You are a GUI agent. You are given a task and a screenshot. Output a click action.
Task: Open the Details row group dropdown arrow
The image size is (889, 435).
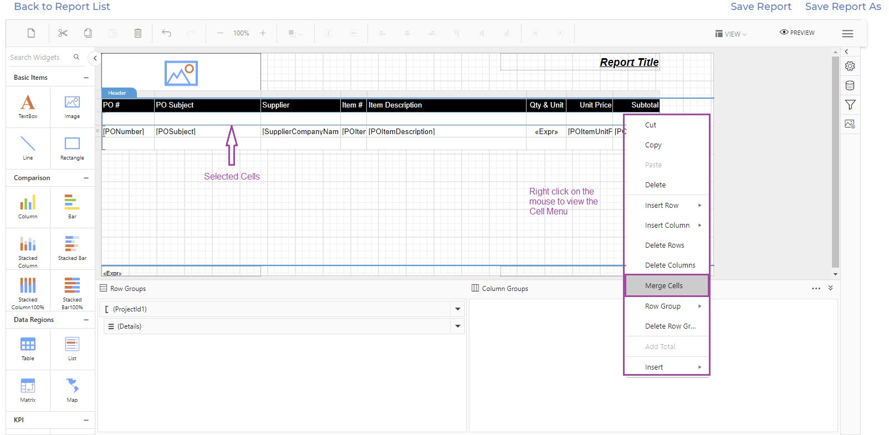tap(458, 326)
